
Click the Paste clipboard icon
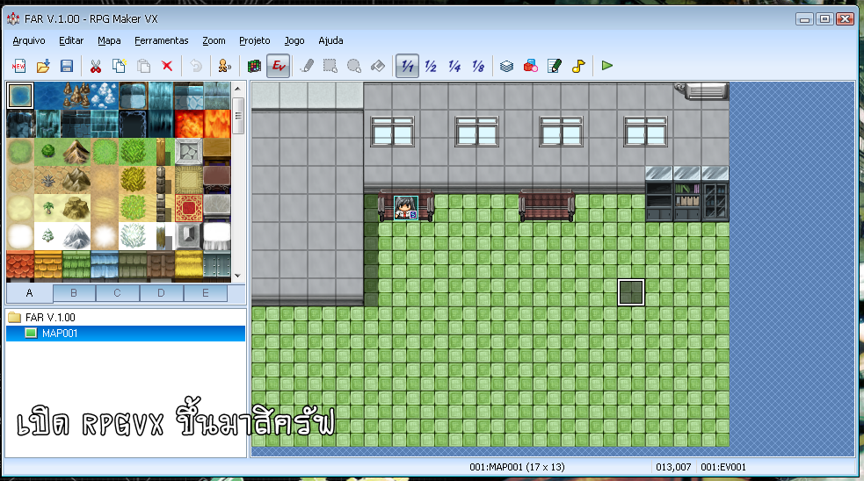(x=143, y=66)
